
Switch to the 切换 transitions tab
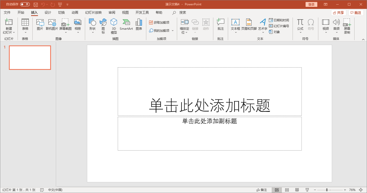[x=61, y=12]
